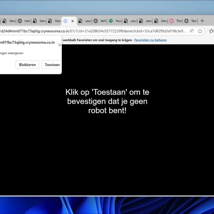Viewport: 214px width, 214px height.
Task: Switch to the 'Veili' tab
Action: pos(100,21)
